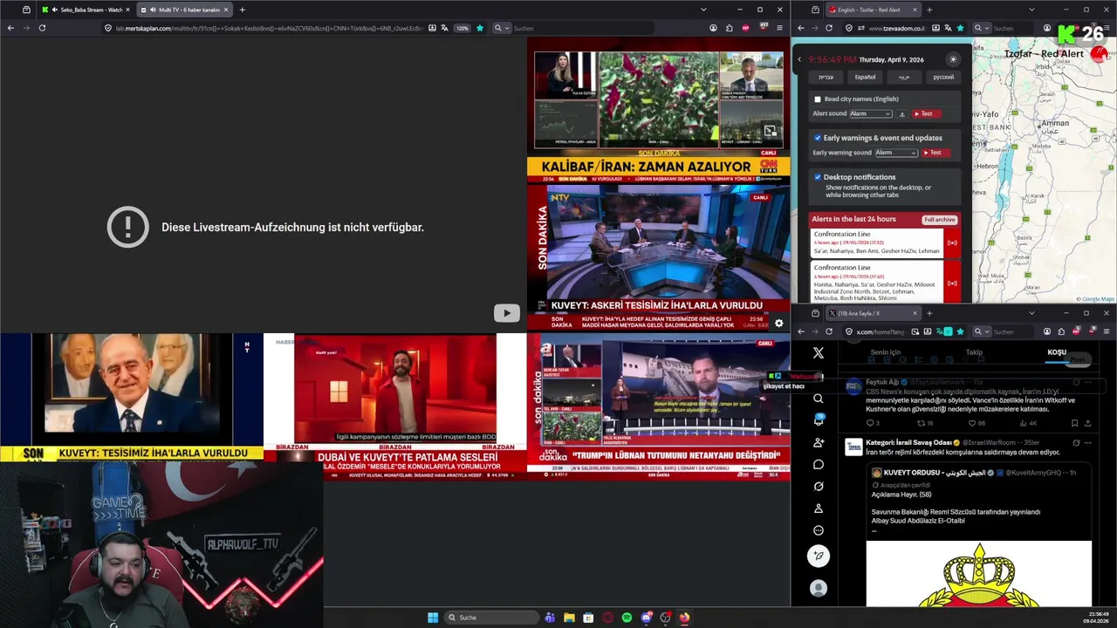Screen dimensions: 1117x628
Task: Bookmark the Multi TV page with star icon
Action: [479, 28]
